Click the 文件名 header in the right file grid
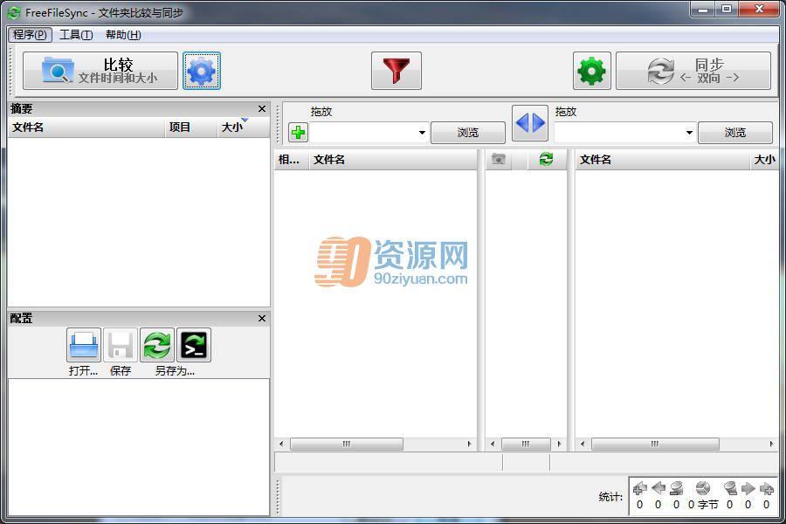 point(663,160)
